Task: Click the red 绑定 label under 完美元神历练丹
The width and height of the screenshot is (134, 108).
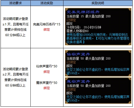Action: [47, 30]
